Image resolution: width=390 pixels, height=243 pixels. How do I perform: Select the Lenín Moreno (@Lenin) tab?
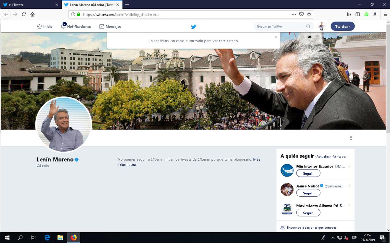[x=92, y=5]
